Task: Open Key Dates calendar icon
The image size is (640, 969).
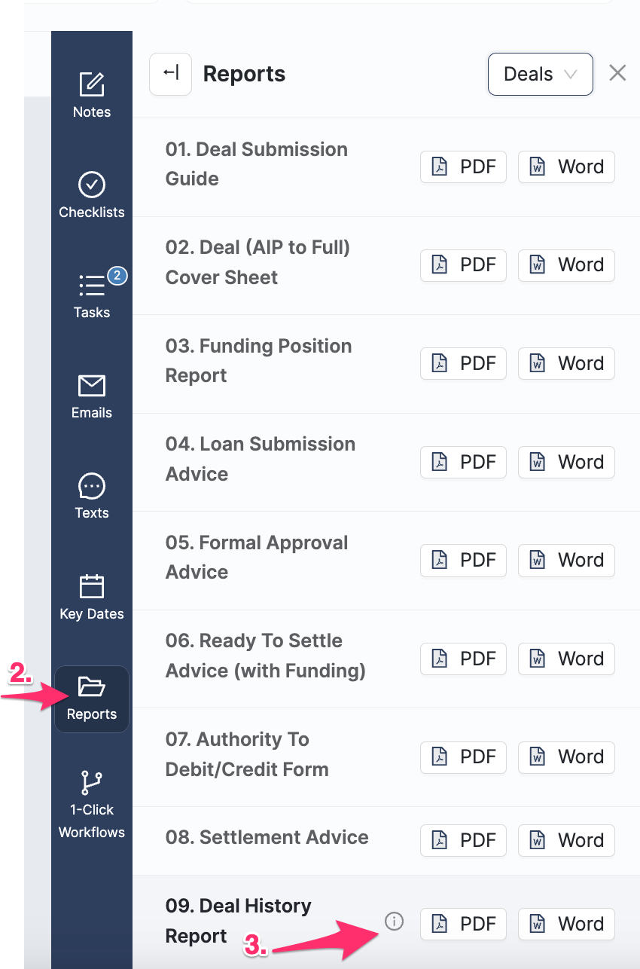Action: pyautogui.click(x=92, y=586)
